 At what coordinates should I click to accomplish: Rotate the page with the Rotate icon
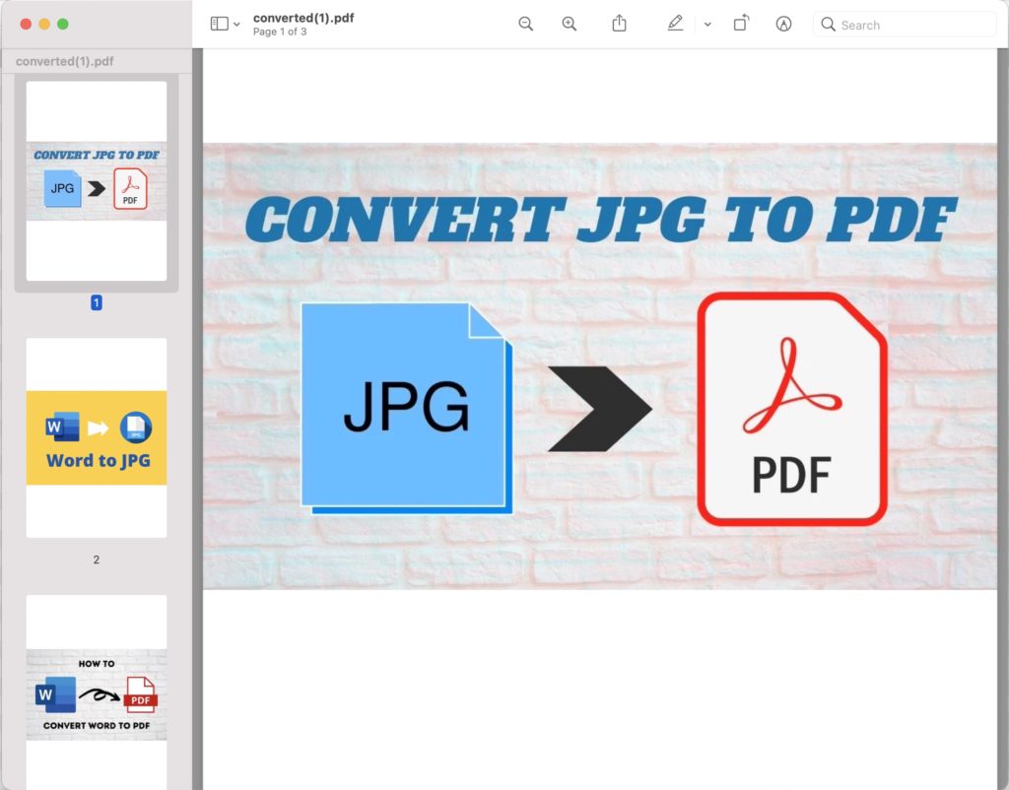(x=741, y=25)
